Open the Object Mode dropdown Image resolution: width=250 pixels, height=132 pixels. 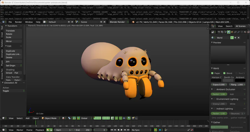(x=51, y=118)
